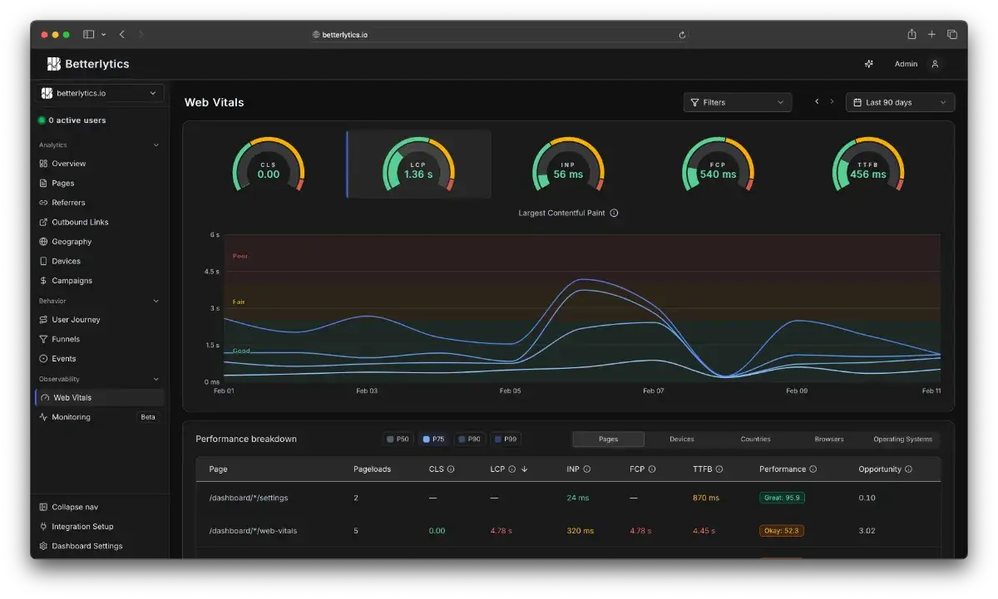The image size is (998, 599).
Task: Open the /dashboard/*/web-vitals page row
Action: coord(568,531)
